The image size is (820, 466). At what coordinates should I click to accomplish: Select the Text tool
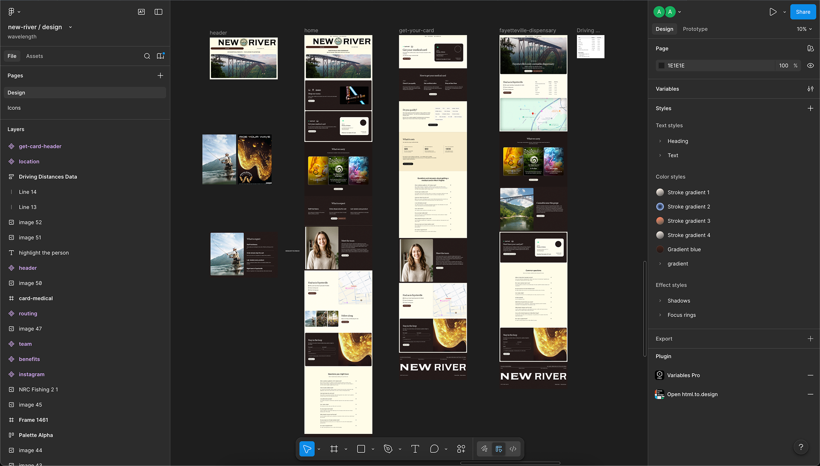click(415, 449)
